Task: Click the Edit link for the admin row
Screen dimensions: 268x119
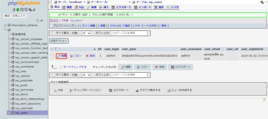Action: point(62,56)
